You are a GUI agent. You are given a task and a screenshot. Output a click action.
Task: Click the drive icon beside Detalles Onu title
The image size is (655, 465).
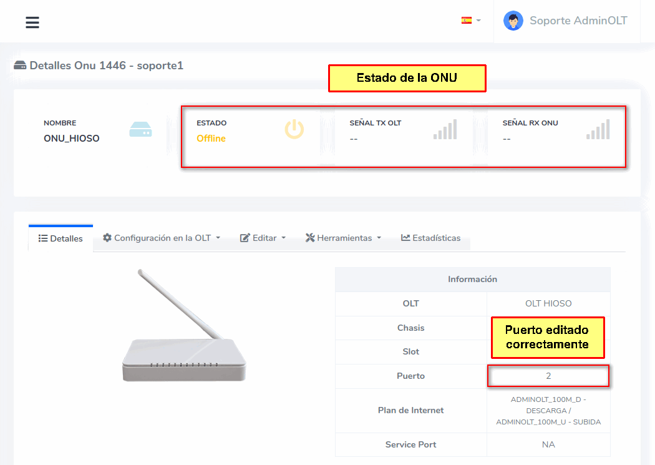[x=20, y=66]
